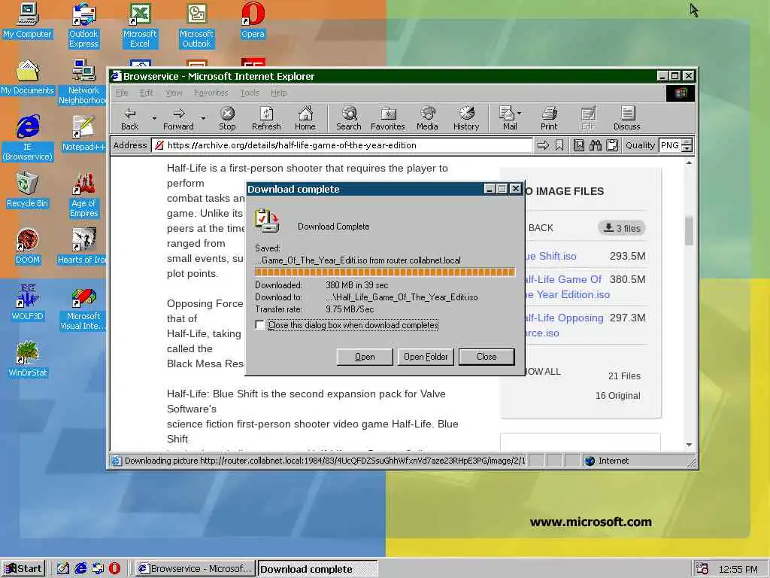The width and height of the screenshot is (770, 578).
Task: Click Open Folder in the download dialog
Action: click(426, 357)
